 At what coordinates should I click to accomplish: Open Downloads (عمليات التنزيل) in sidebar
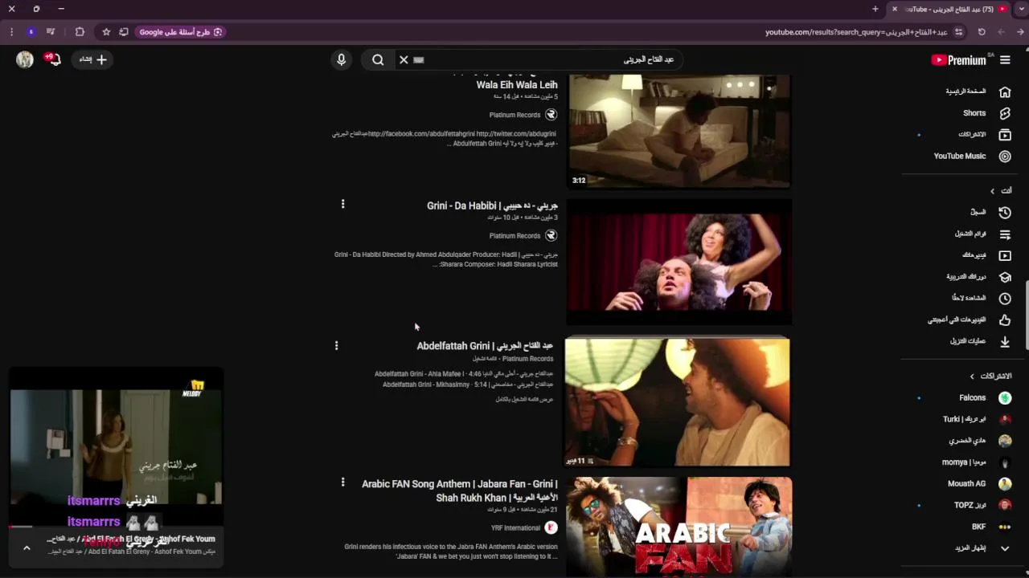[980, 341]
